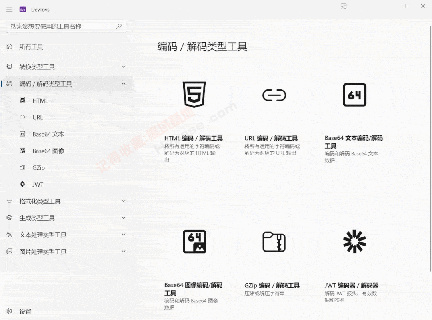Select the HTML item in the sidebar
Image resolution: width=432 pixels, height=320 pixels.
[66, 101]
